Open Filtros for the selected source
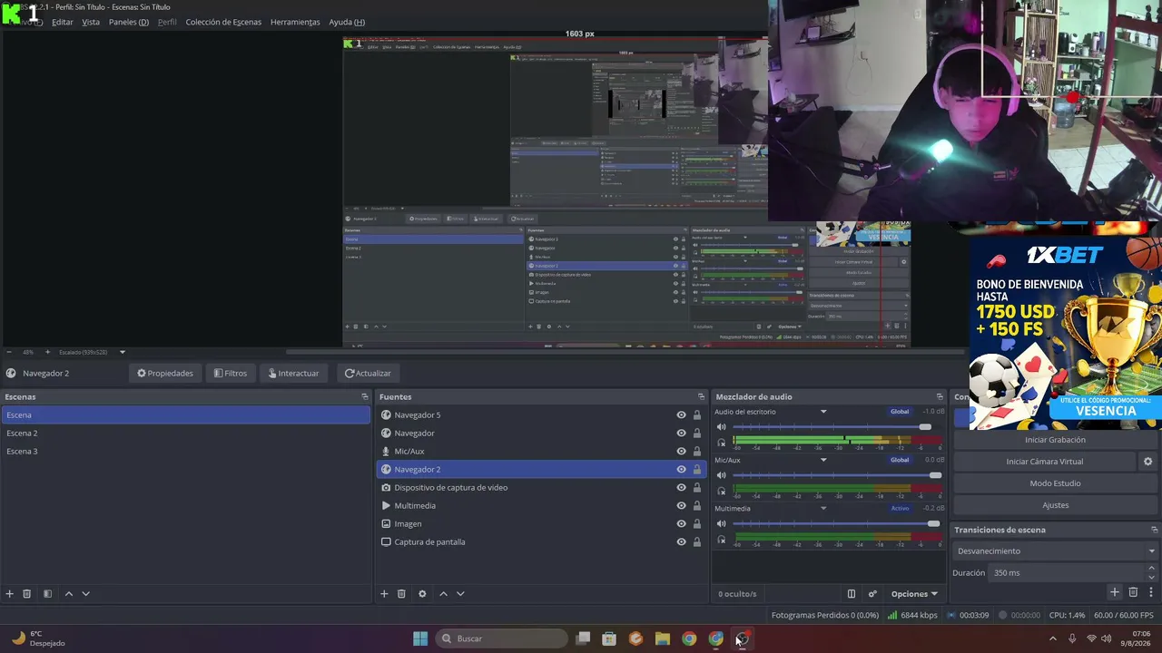 pos(230,374)
